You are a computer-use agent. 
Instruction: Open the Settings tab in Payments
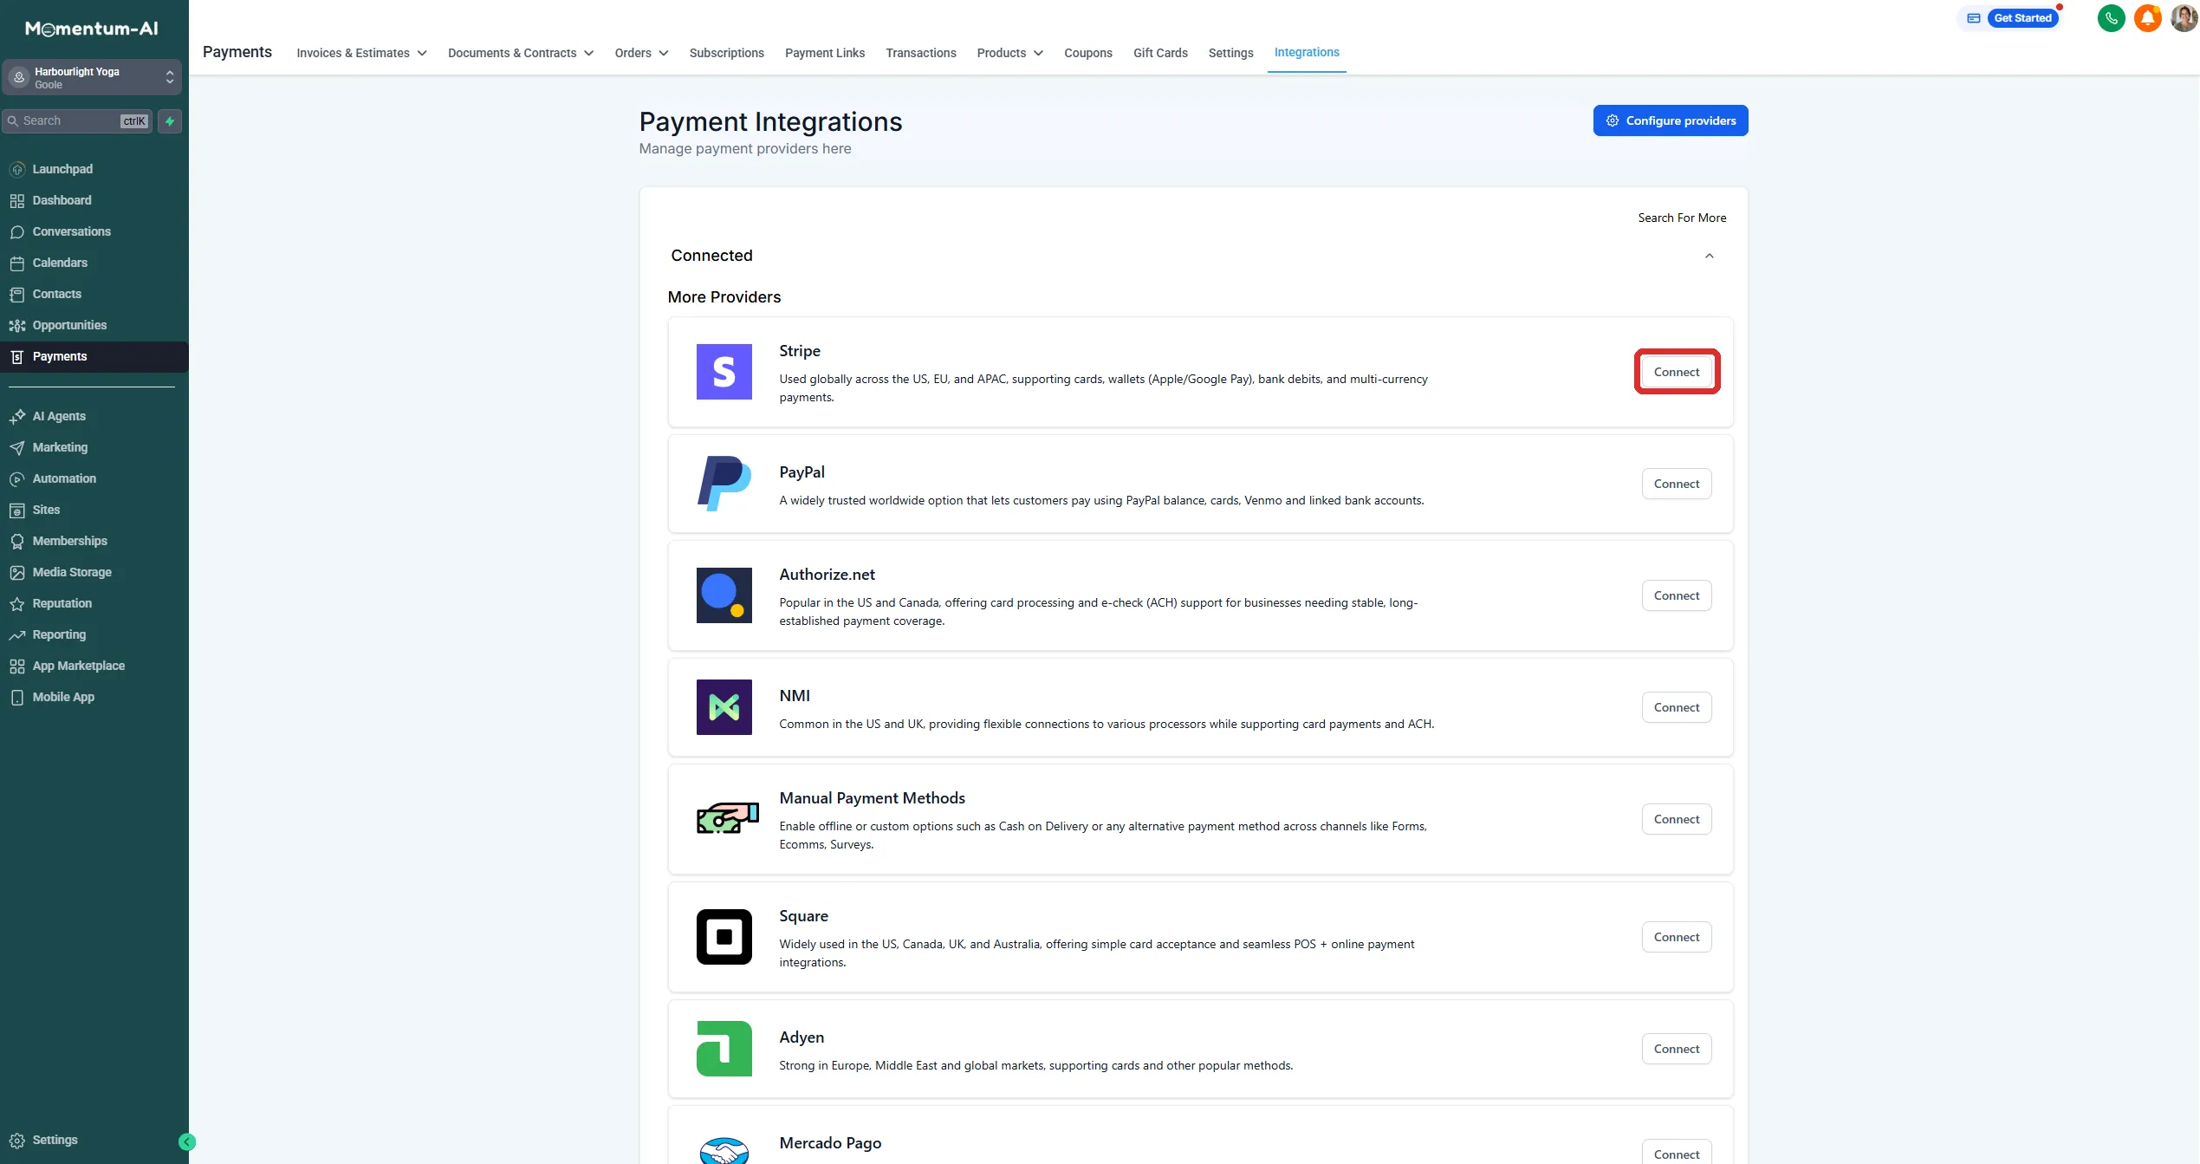pos(1230,53)
